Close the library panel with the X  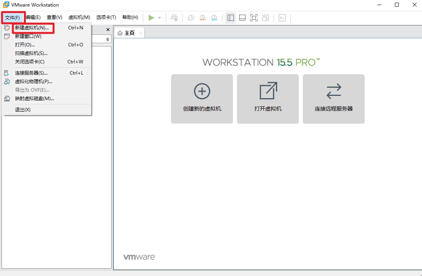108,29
